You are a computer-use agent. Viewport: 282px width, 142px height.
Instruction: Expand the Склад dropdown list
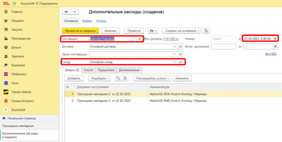pyautogui.click(x=175, y=62)
